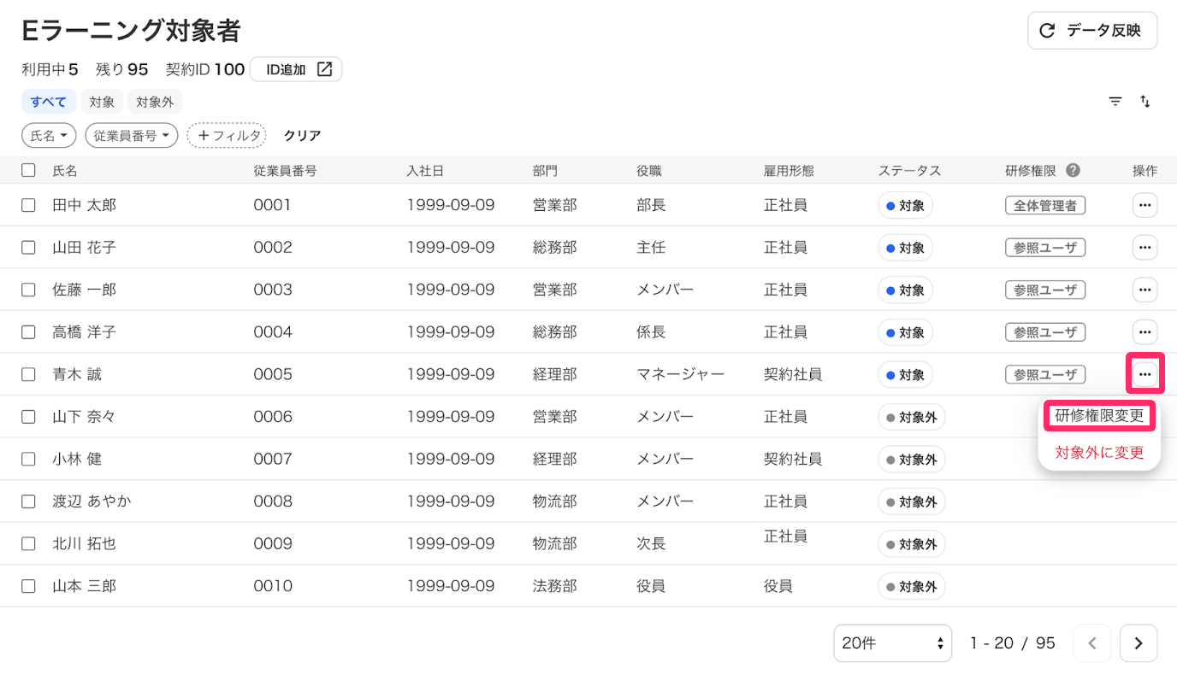Click the name 渡辺 あやか

click(92, 501)
